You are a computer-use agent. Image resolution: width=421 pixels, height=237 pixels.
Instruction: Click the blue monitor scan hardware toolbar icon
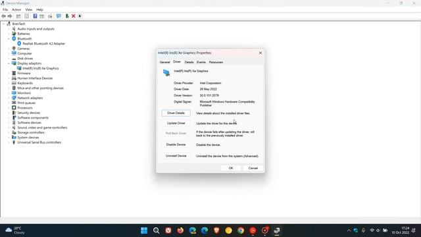[59, 16]
